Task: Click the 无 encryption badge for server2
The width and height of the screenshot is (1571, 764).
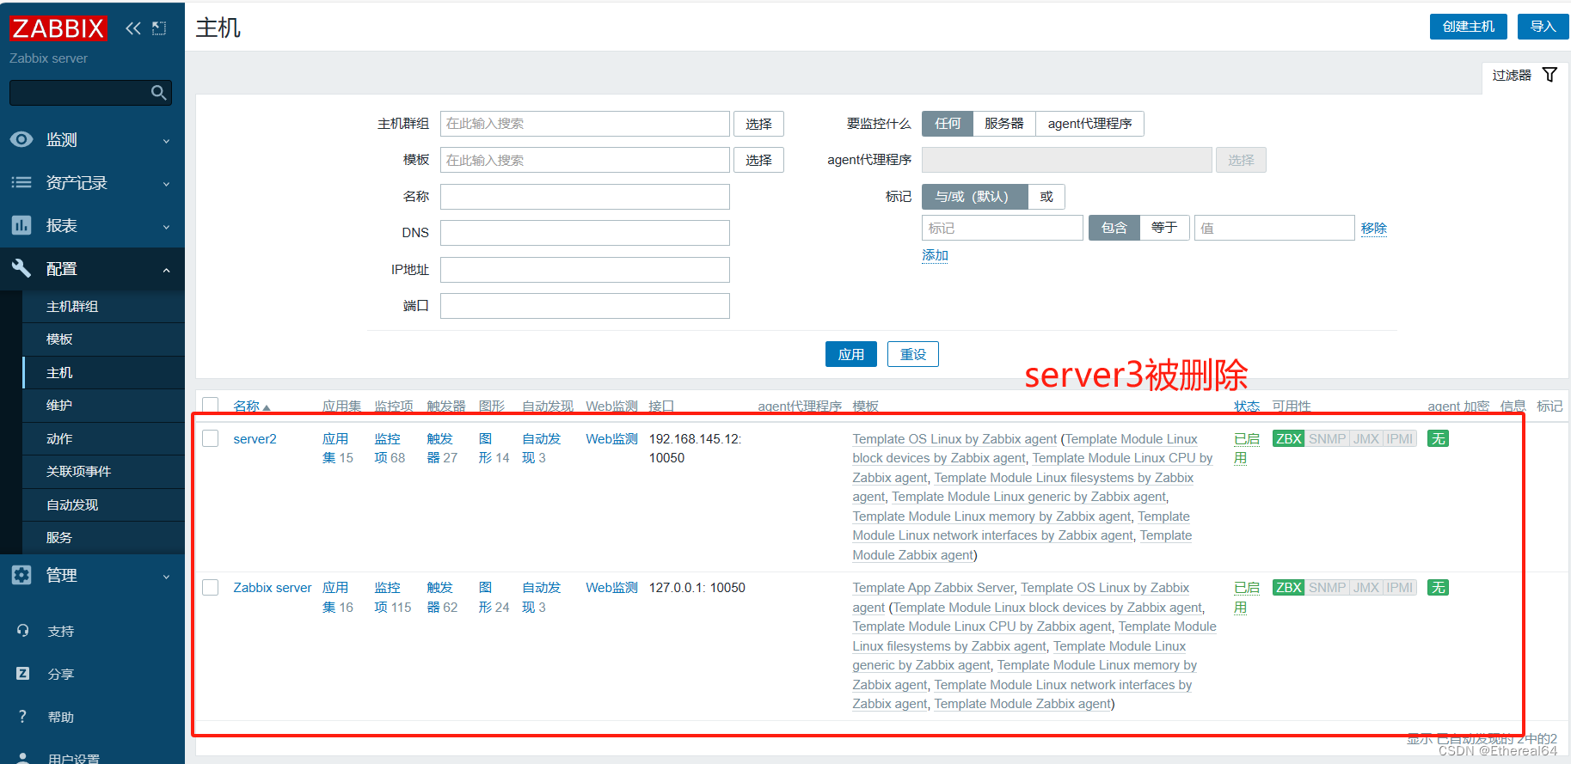Action: click(x=1438, y=439)
